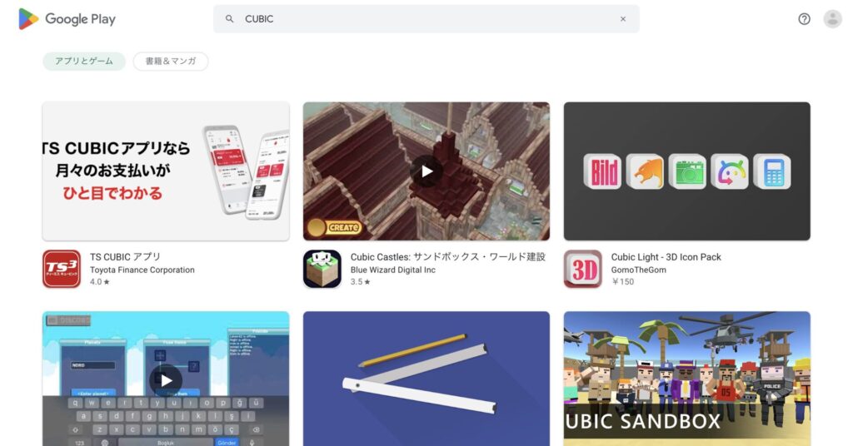Open the TS CUBIC アプリ title link
Viewport: 853px width, 446px height.
pos(125,257)
